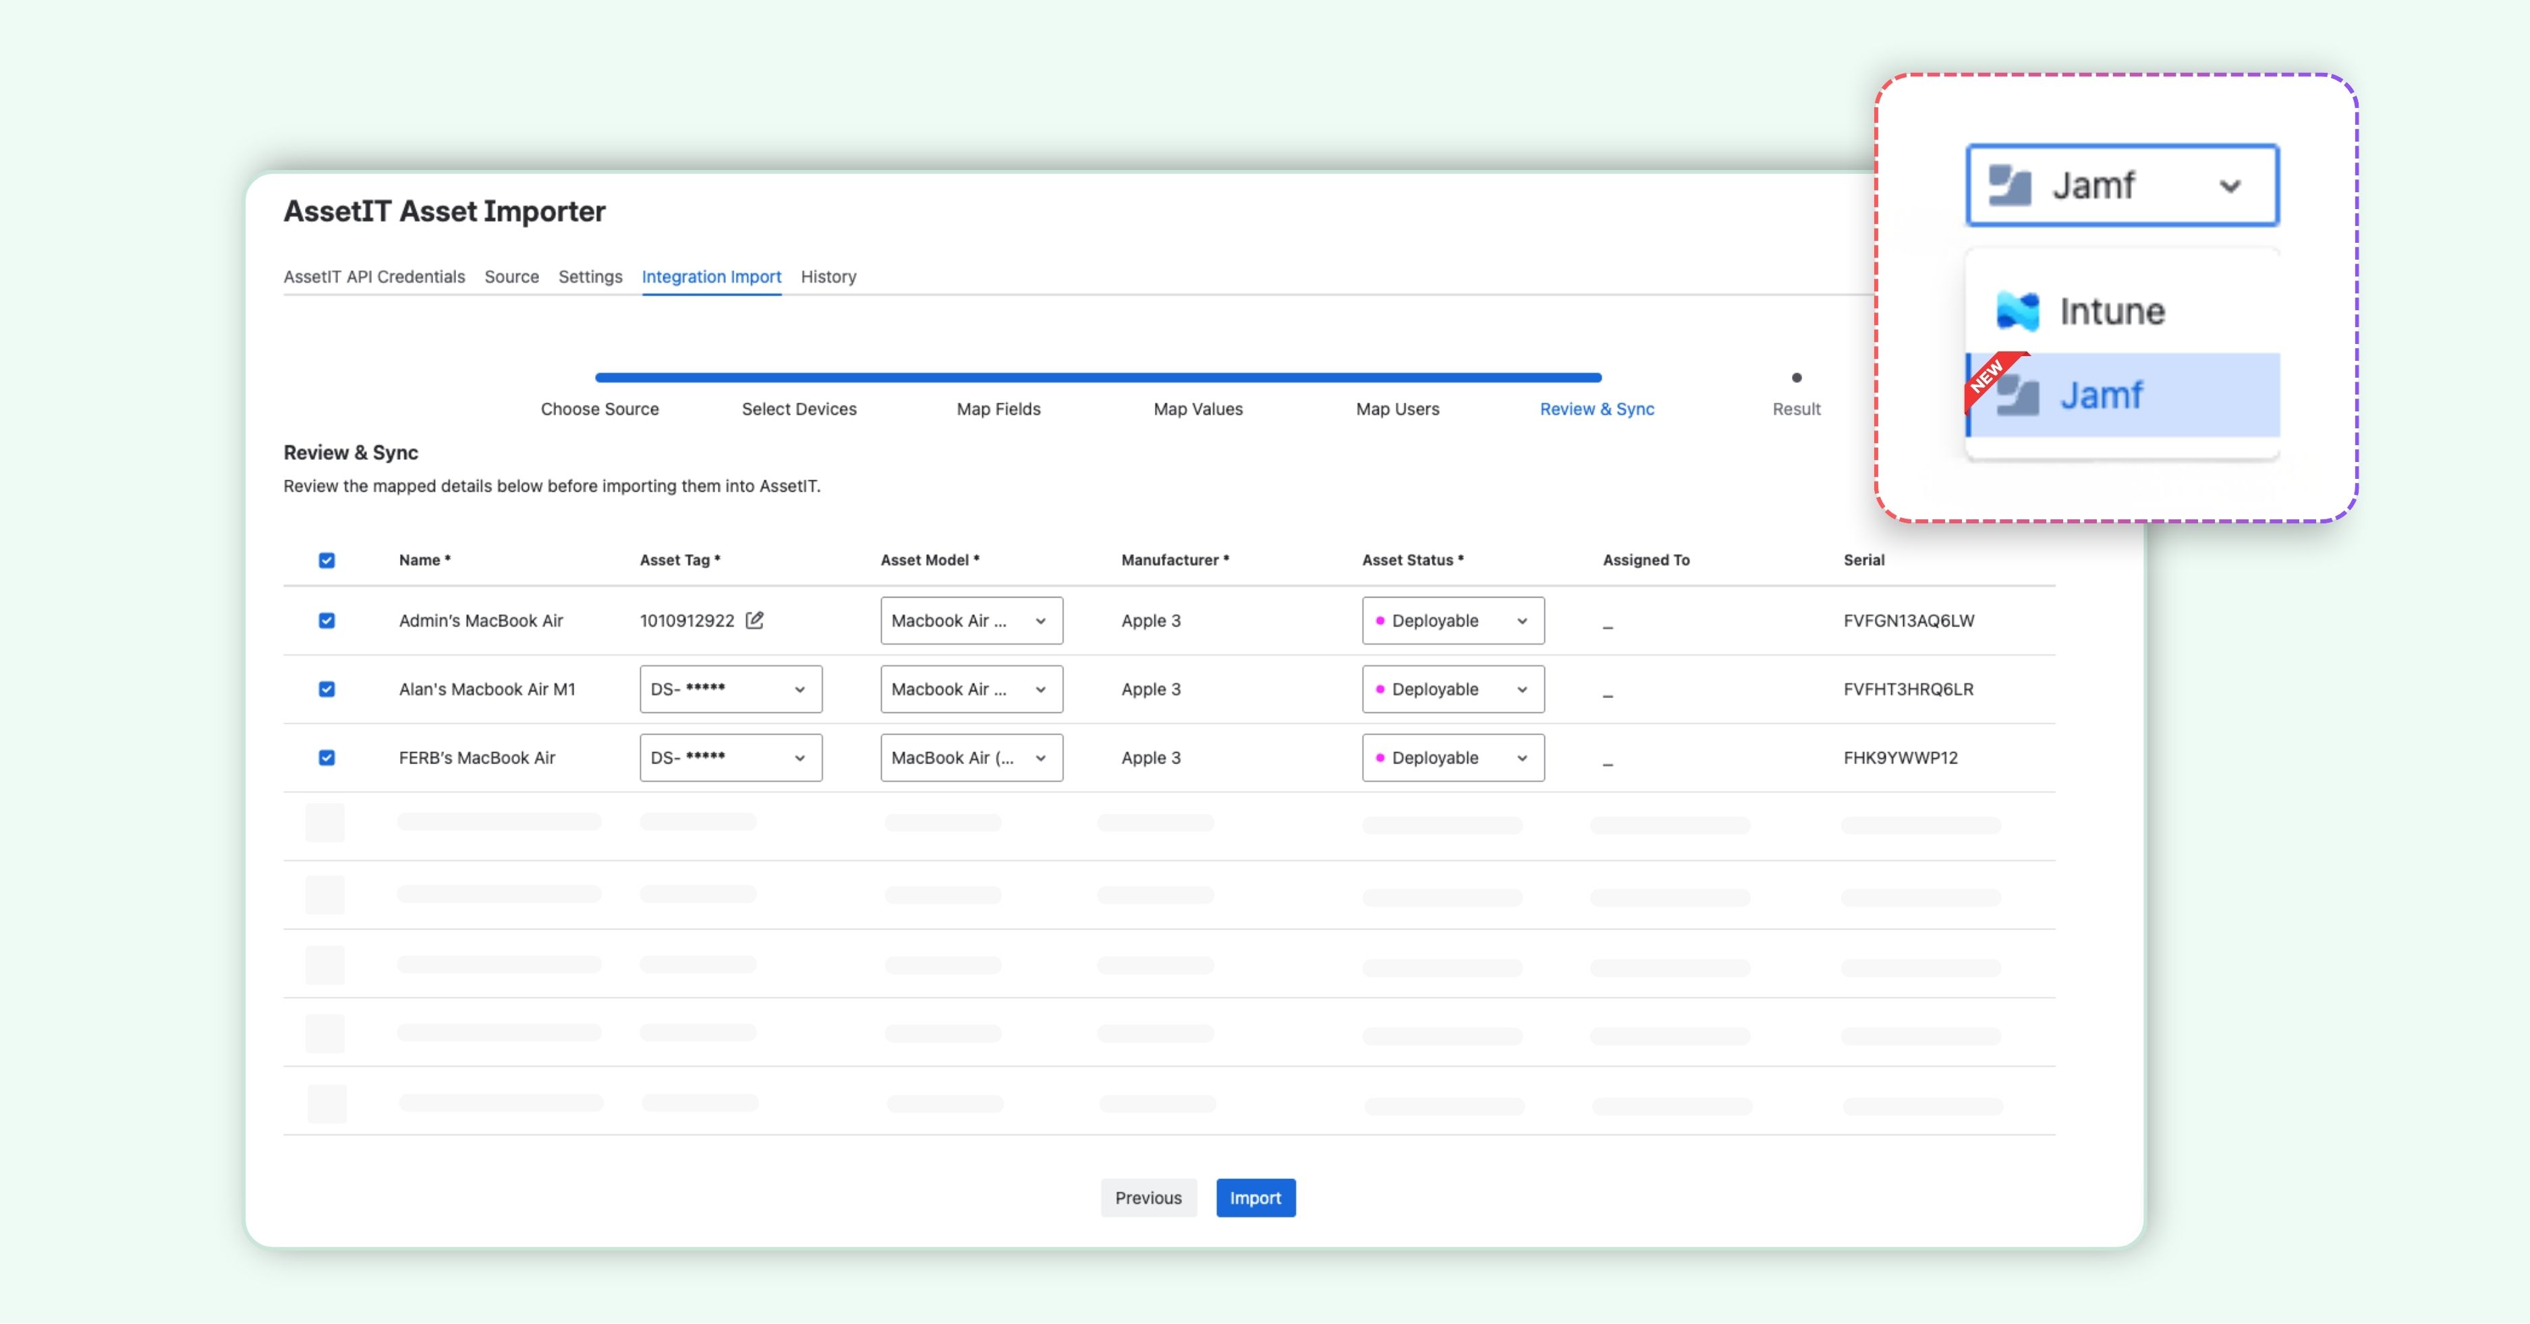Click Apple 3 manufacturer in Alan's Macbook Air M1 row
Screen dimensions: 2530x1324
pos(1151,689)
